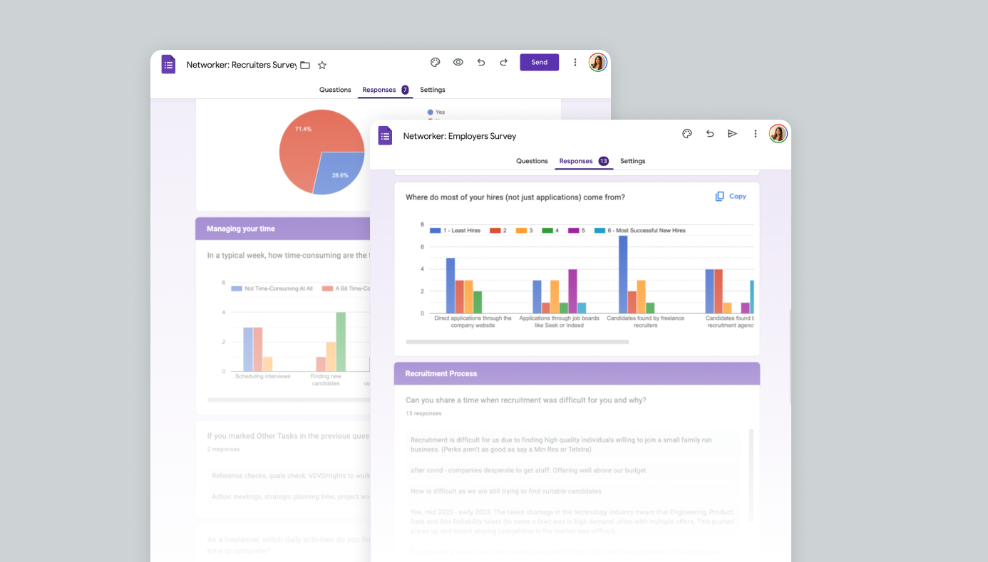Click horizontal scrollbar under the hires chart

coord(518,342)
